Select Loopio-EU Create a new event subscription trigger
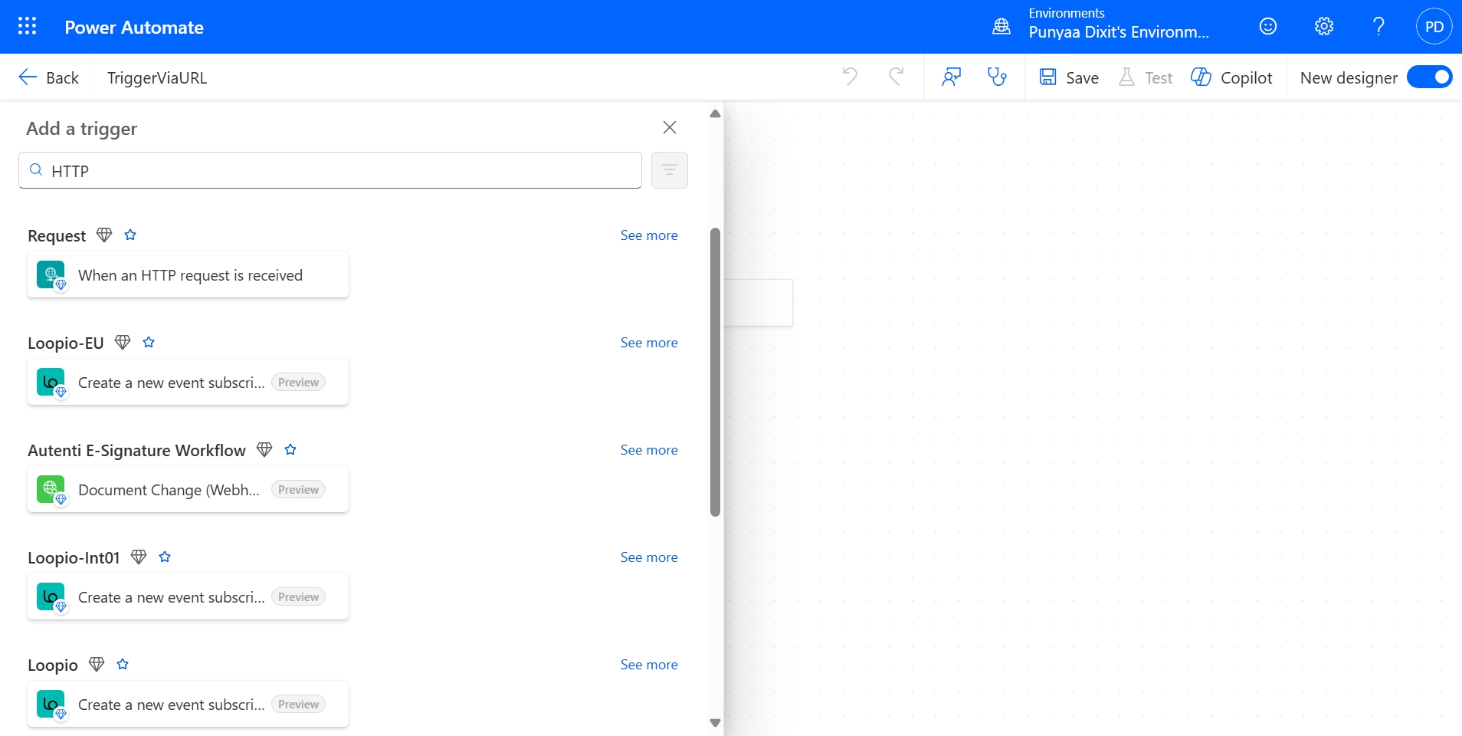Image resolution: width=1462 pixels, height=736 pixels. click(x=188, y=382)
